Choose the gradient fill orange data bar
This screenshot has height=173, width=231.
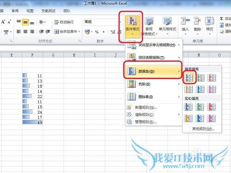(x=188, y=89)
